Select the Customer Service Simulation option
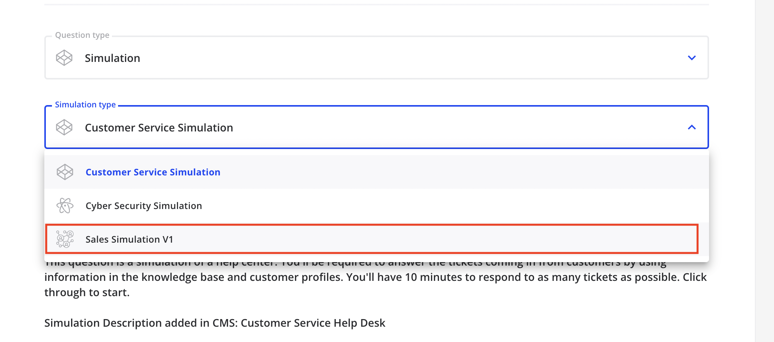This screenshot has width=774, height=342. [x=376, y=172]
